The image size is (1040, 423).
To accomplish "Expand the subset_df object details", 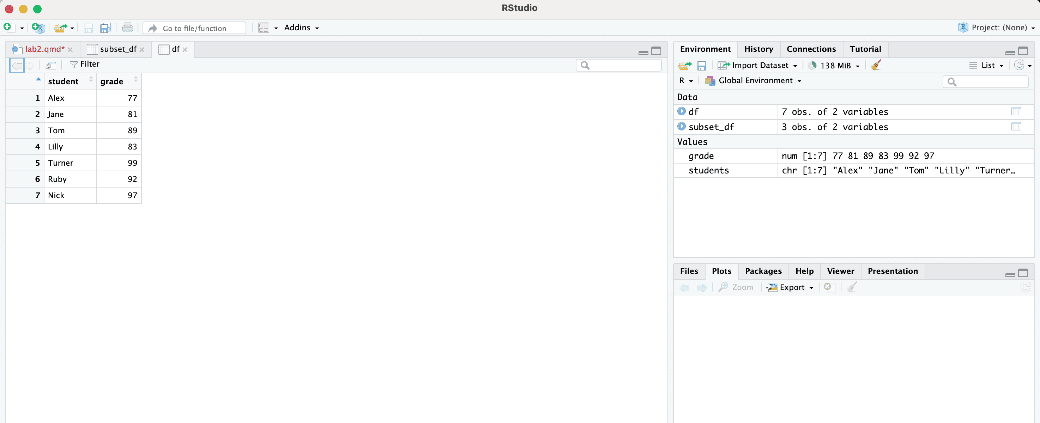I will [x=682, y=127].
